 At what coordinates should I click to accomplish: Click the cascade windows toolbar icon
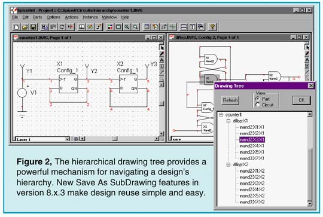201,27
